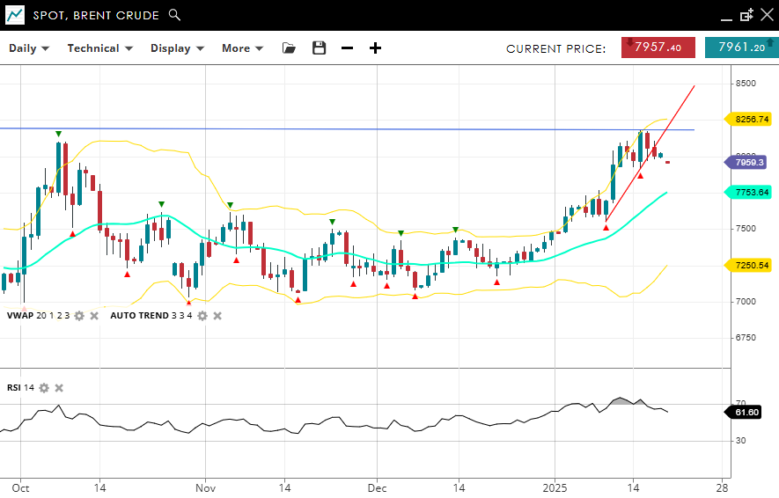Screen dimensions: 779x498
Task: Open AUTO TREND settings gear
Action: (x=202, y=315)
